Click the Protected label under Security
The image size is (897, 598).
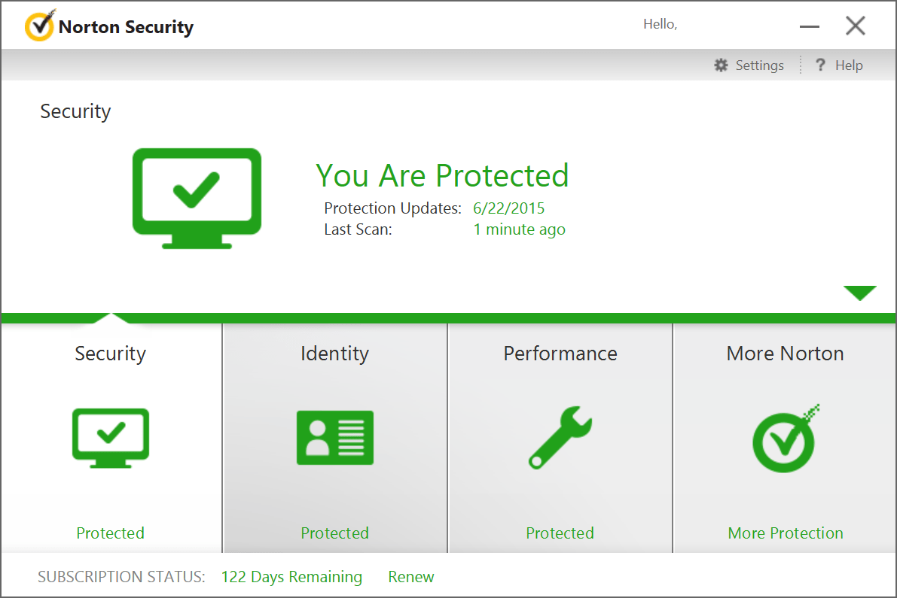tap(110, 533)
